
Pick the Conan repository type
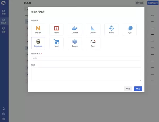point(75,43)
